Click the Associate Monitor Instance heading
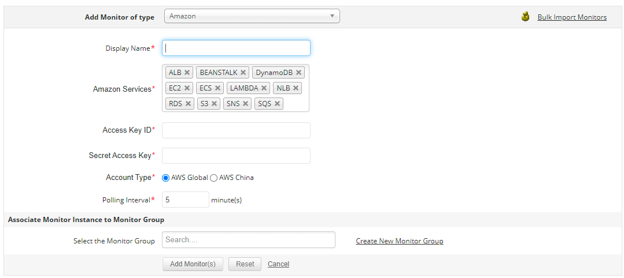Screen dimensions: 624x278 (86, 220)
